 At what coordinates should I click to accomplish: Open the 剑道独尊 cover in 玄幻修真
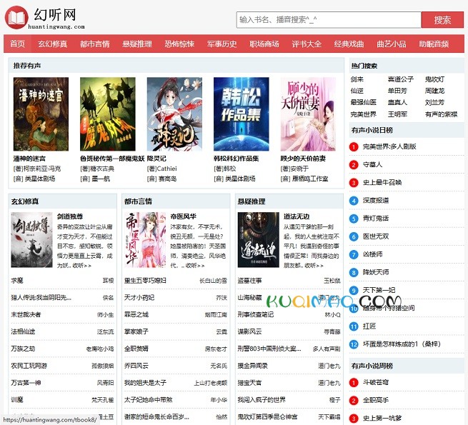click(31, 239)
